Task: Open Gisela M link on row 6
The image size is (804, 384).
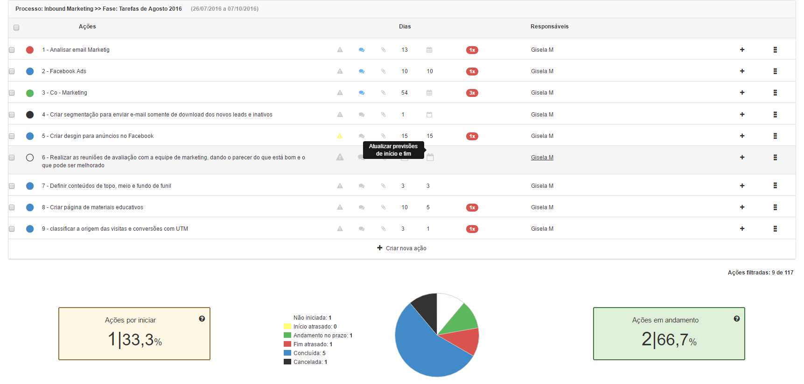Action: point(542,158)
